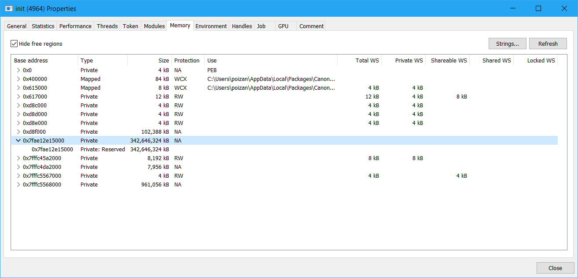
Task: Switch to the Modules tab
Action: (154, 26)
